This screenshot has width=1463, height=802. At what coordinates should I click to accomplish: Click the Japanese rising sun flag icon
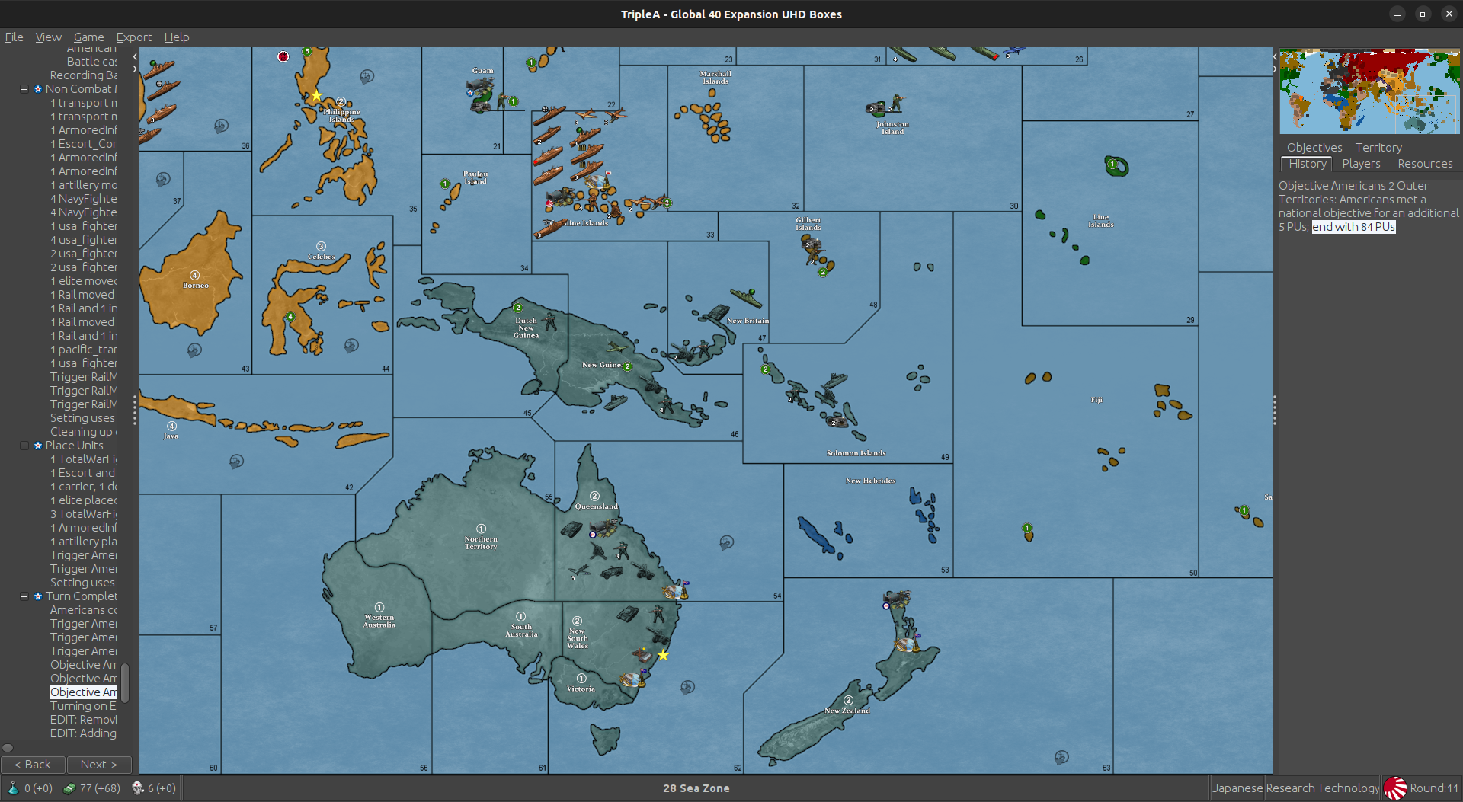1395,788
